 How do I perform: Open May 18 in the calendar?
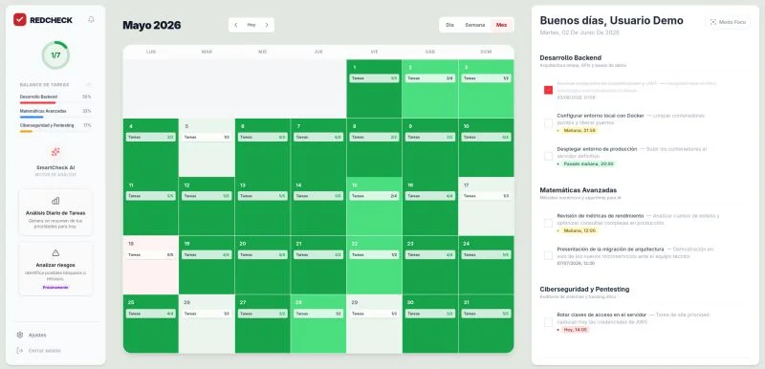point(150,265)
